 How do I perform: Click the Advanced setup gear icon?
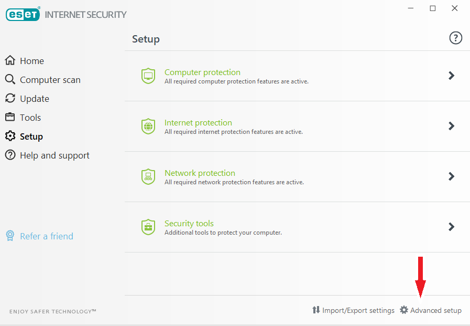click(403, 310)
